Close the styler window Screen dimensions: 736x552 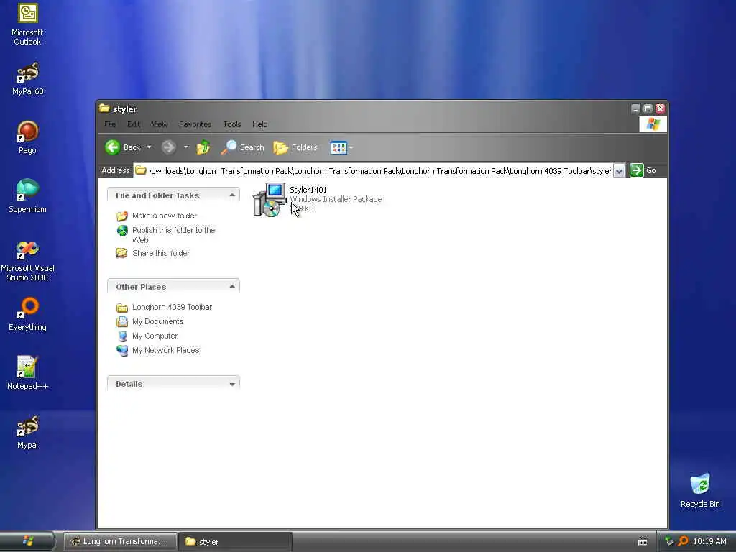tap(660, 109)
